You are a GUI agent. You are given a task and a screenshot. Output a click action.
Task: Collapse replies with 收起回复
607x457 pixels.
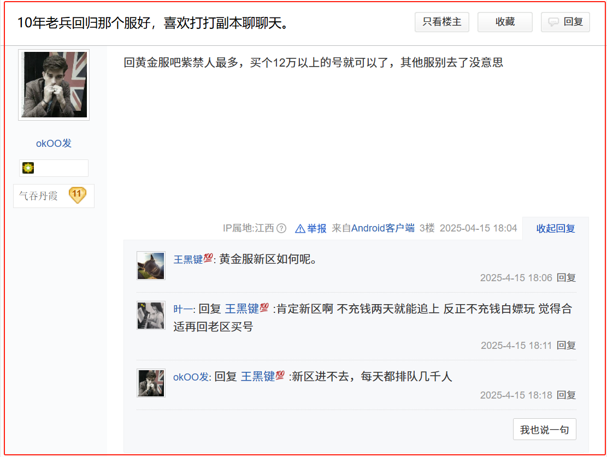point(556,229)
